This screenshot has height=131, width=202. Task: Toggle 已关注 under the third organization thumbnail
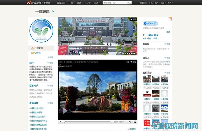(x=164, y=88)
